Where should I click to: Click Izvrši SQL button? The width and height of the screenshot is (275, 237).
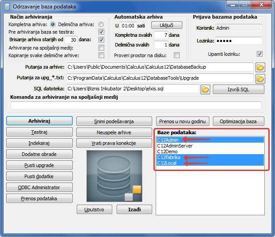(x=238, y=89)
